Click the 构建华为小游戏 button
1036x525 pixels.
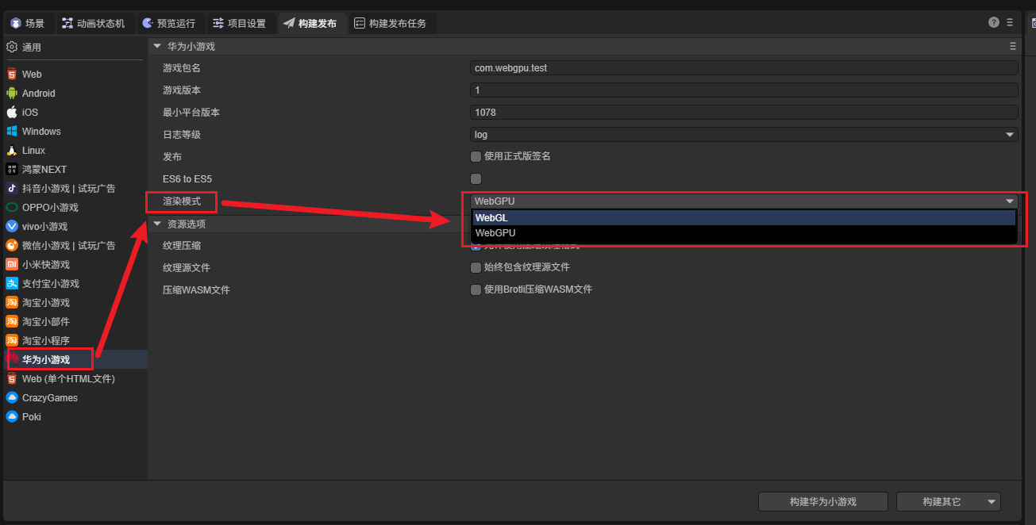click(823, 502)
